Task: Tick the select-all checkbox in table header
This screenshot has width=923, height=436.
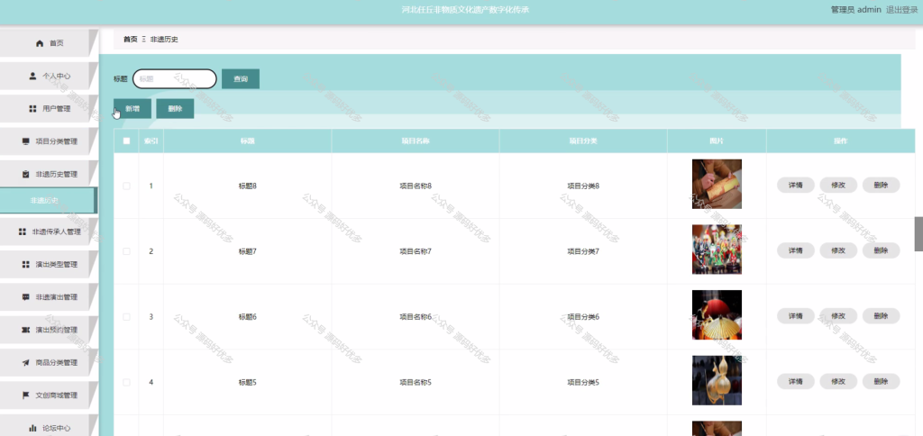Action: [x=126, y=141]
